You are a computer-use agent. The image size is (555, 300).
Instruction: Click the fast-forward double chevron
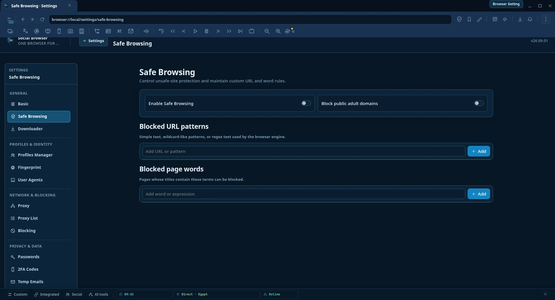point(229,31)
